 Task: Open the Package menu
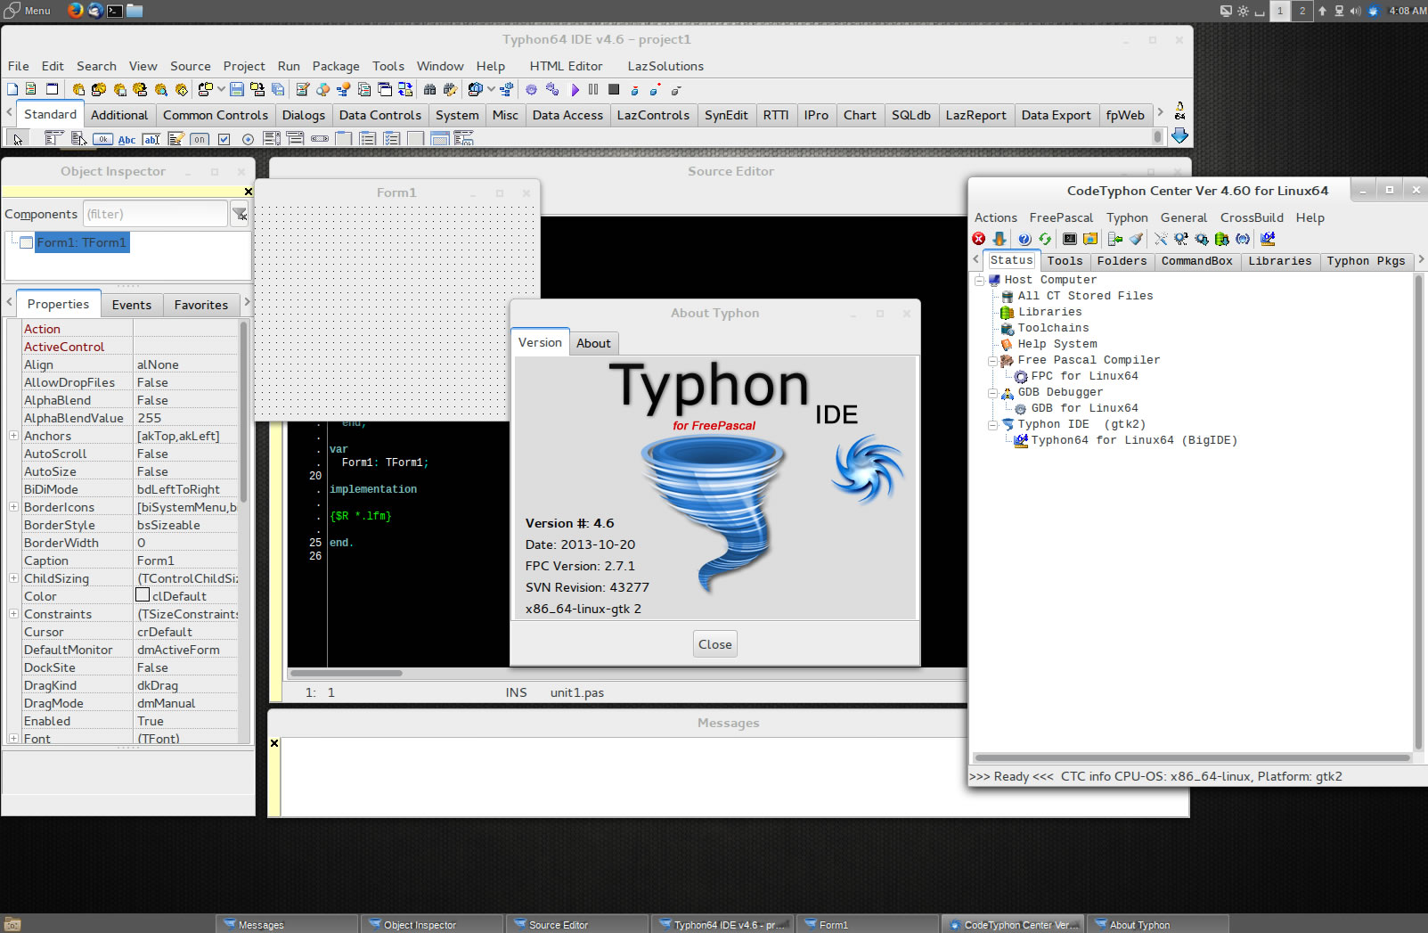point(336,66)
